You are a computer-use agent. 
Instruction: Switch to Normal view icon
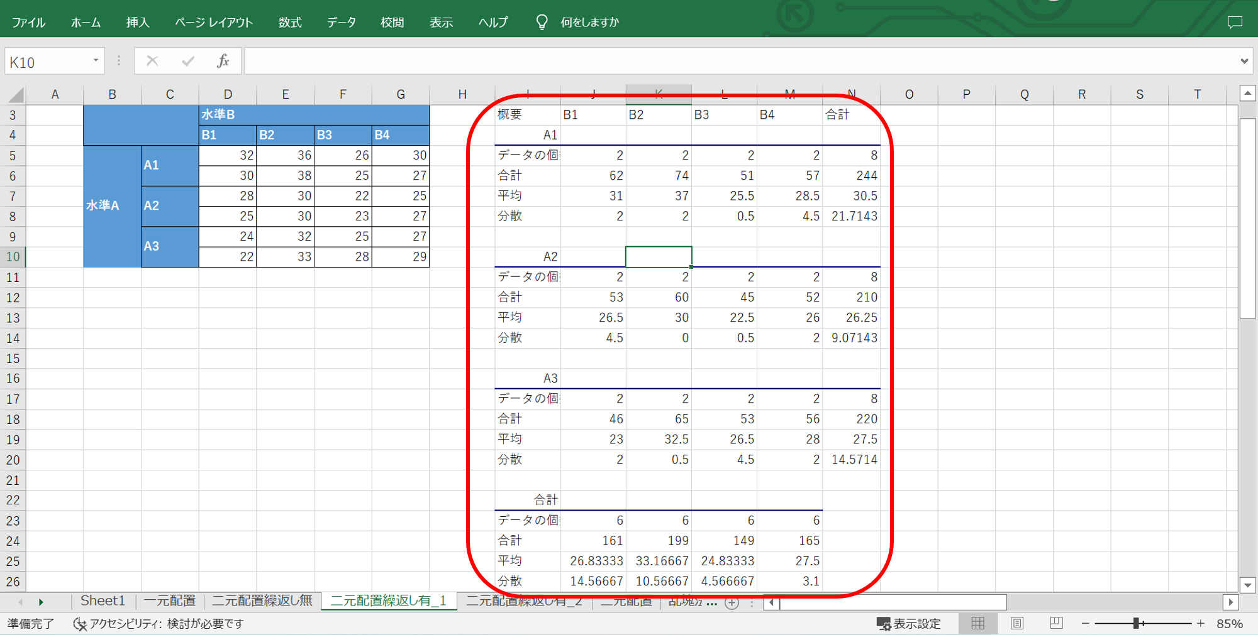coord(977,623)
